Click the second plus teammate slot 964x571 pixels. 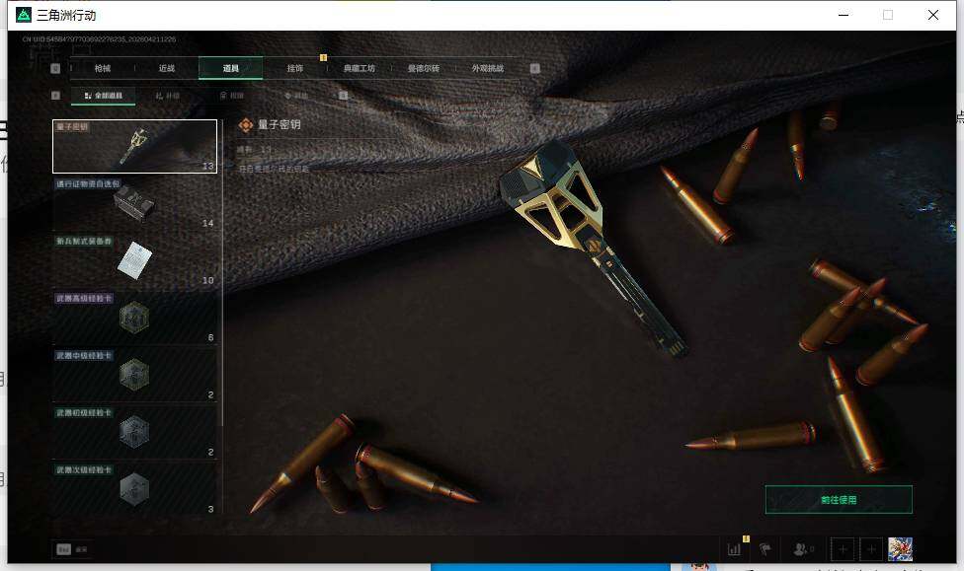(871, 549)
